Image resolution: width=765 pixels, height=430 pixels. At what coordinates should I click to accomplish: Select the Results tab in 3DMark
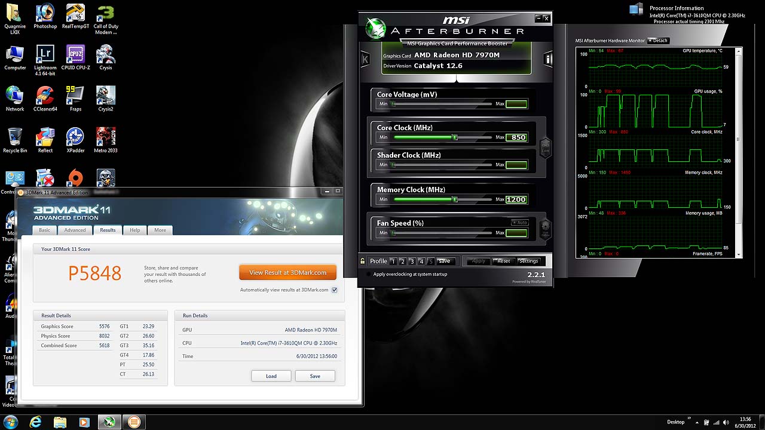[x=108, y=230]
